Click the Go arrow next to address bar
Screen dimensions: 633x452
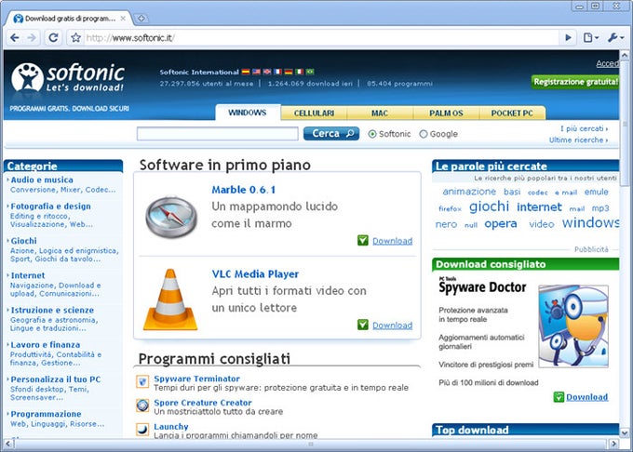568,38
